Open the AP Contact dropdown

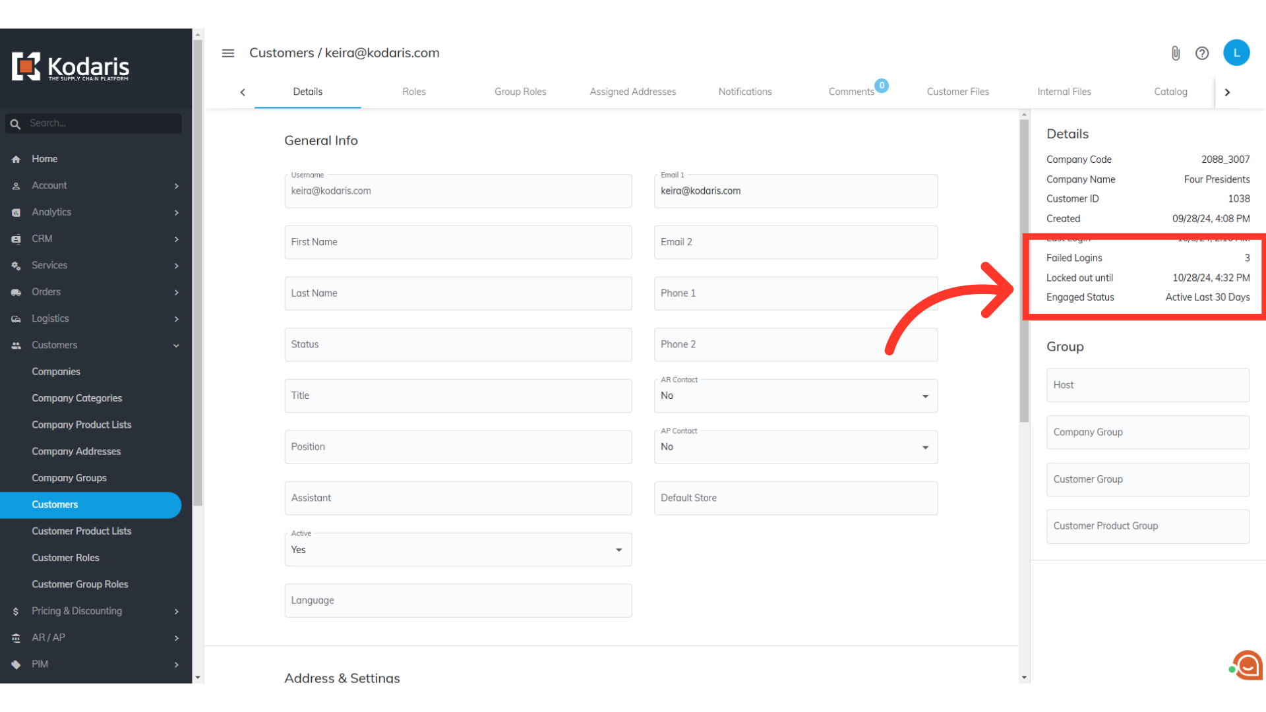tap(795, 447)
